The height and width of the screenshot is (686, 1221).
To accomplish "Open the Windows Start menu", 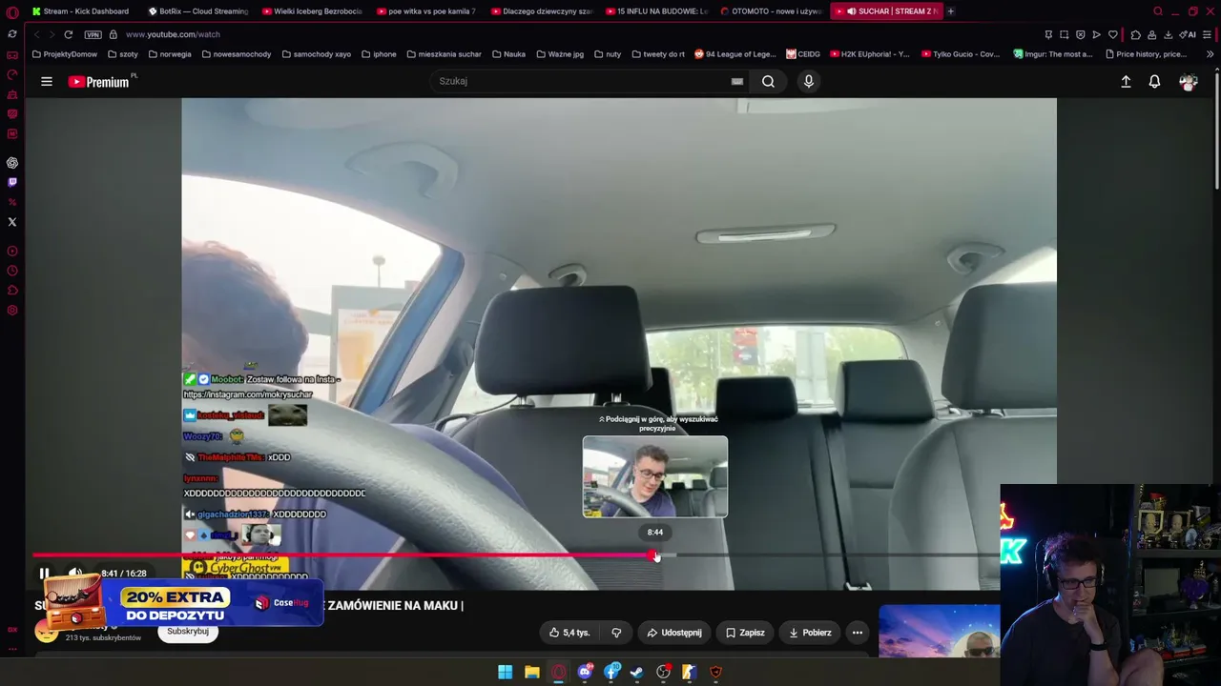I will point(505,673).
